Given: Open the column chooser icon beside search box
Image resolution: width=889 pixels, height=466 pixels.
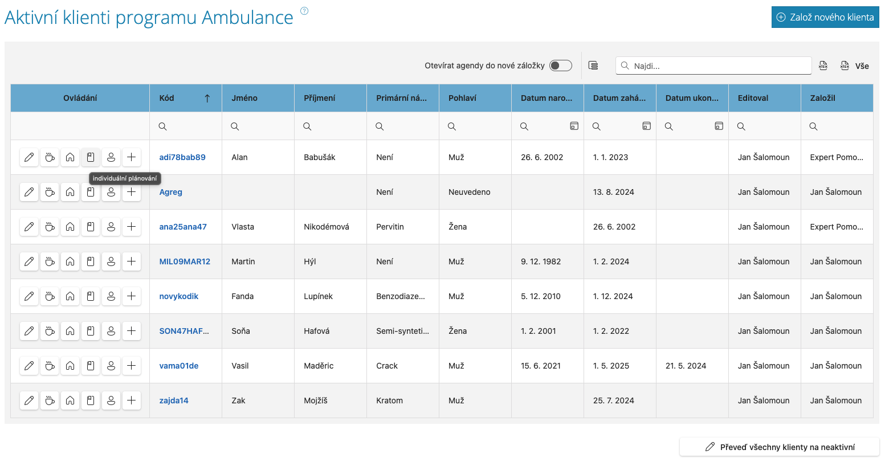Looking at the screenshot, I should [x=593, y=66].
